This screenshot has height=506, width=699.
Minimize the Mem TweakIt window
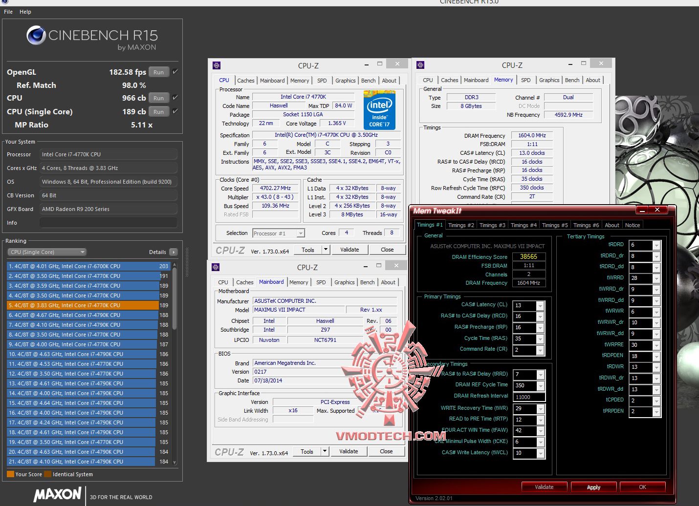tap(642, 210)
